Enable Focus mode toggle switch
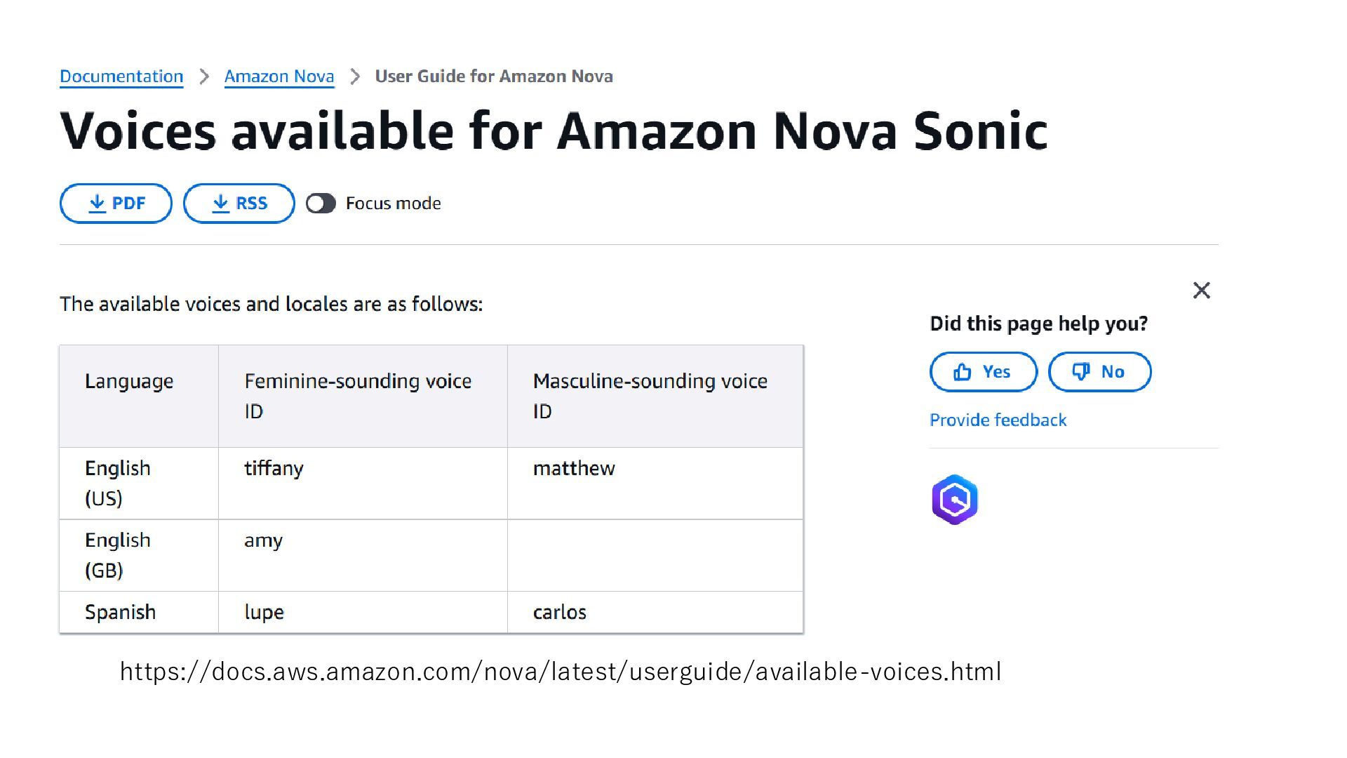 pyautogui.click(x=321, y=204)
